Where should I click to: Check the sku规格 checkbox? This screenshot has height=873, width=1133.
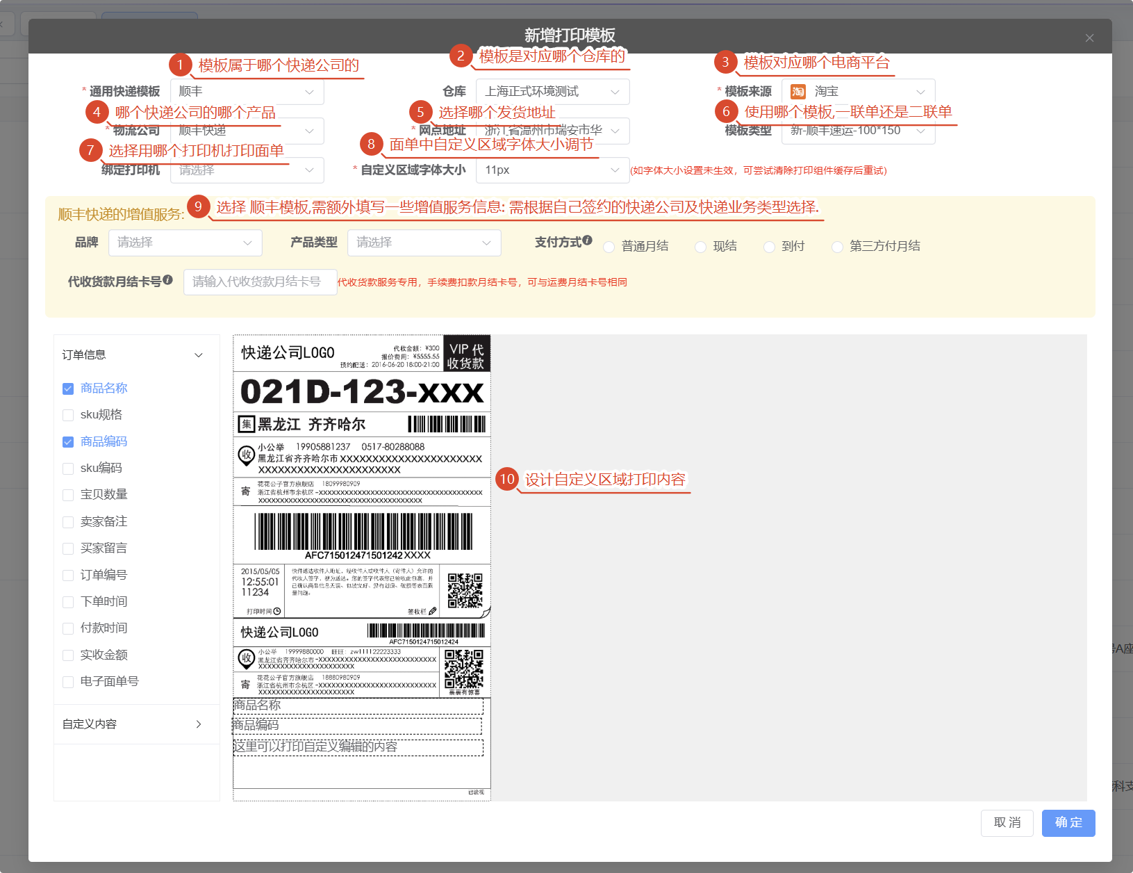point(68,415)
